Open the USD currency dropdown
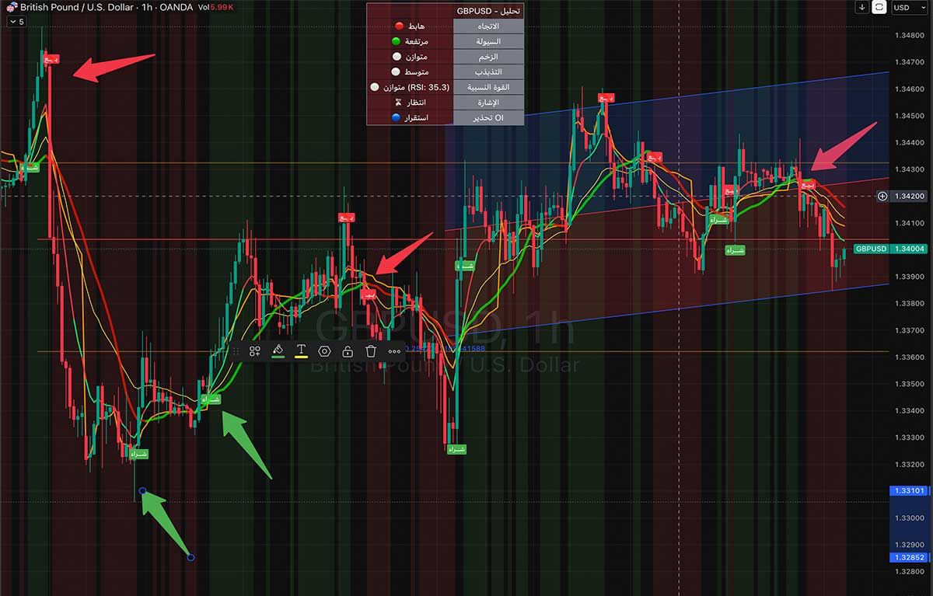This screenshot has height=596, width=933. click(x=910, y=7)
